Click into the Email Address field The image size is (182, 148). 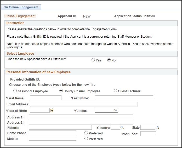tap(84, 104)
